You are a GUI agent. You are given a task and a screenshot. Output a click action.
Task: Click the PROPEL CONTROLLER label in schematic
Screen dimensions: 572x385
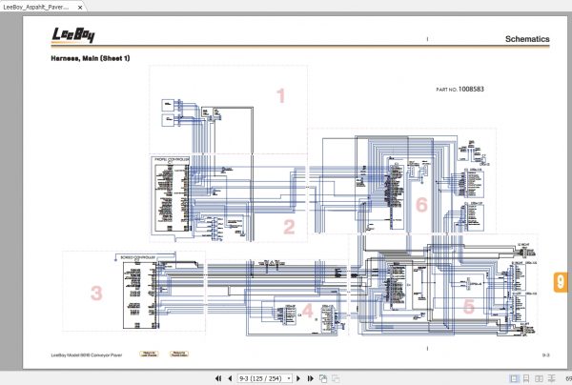click(172, 159)
